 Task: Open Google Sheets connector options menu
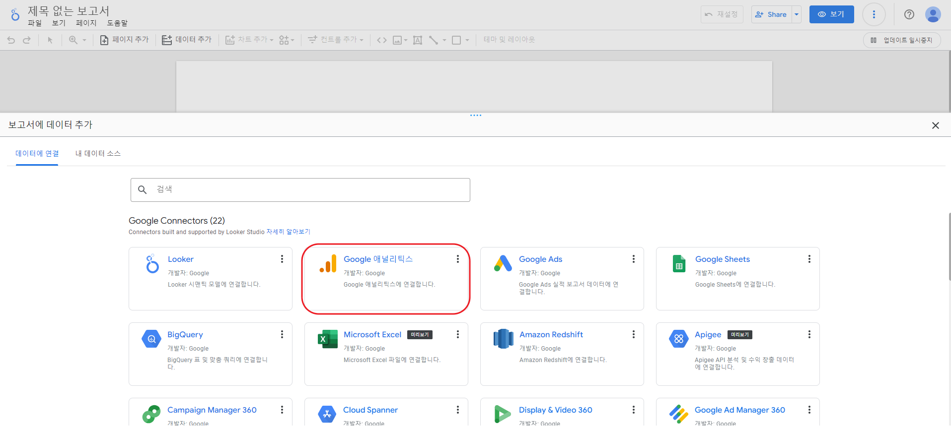point(809,259)
